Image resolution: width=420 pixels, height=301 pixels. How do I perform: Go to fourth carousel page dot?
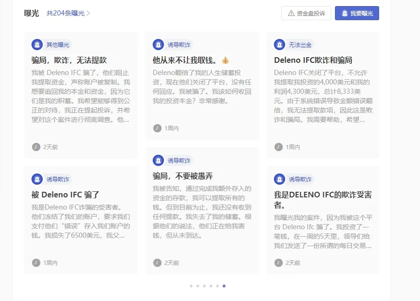pos(211,286)
